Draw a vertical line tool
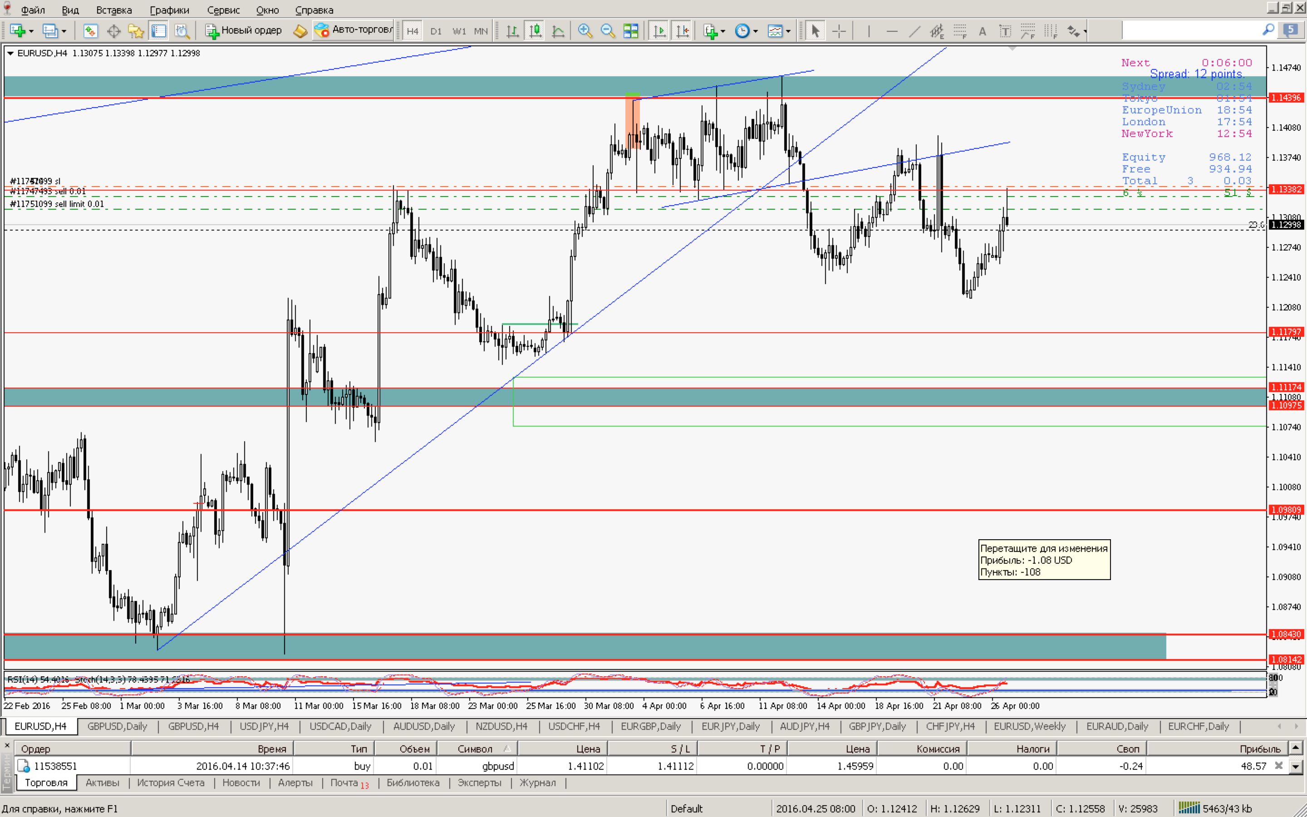The width and height of the screenshot is (1307, 817). click(869, 31)
